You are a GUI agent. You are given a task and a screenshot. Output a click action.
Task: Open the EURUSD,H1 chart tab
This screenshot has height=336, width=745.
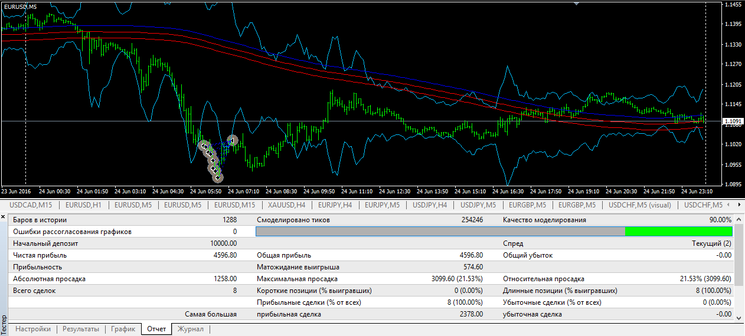click(83, 205)
